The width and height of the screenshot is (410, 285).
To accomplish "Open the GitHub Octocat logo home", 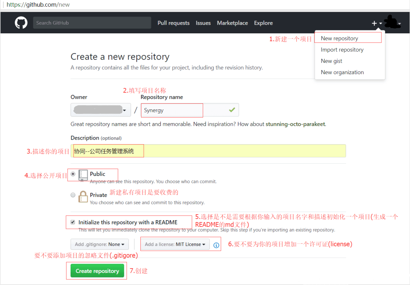I will (x=21, y=23).
